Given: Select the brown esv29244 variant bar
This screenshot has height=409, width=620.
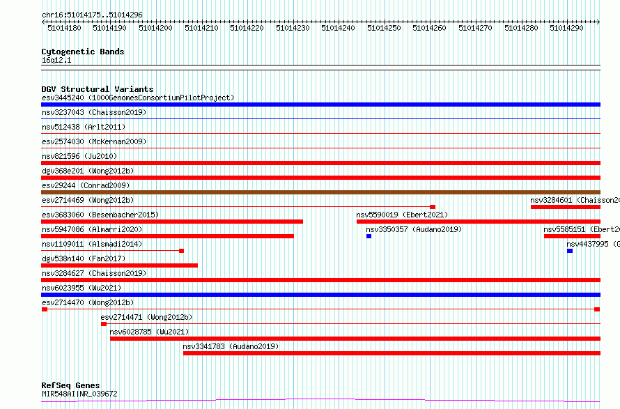Looking at the screenshot, I should click(x=320, y=192).
